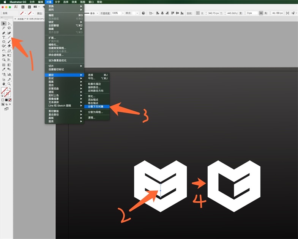
Task: Select the Hand tool
Action: [4, 84]
